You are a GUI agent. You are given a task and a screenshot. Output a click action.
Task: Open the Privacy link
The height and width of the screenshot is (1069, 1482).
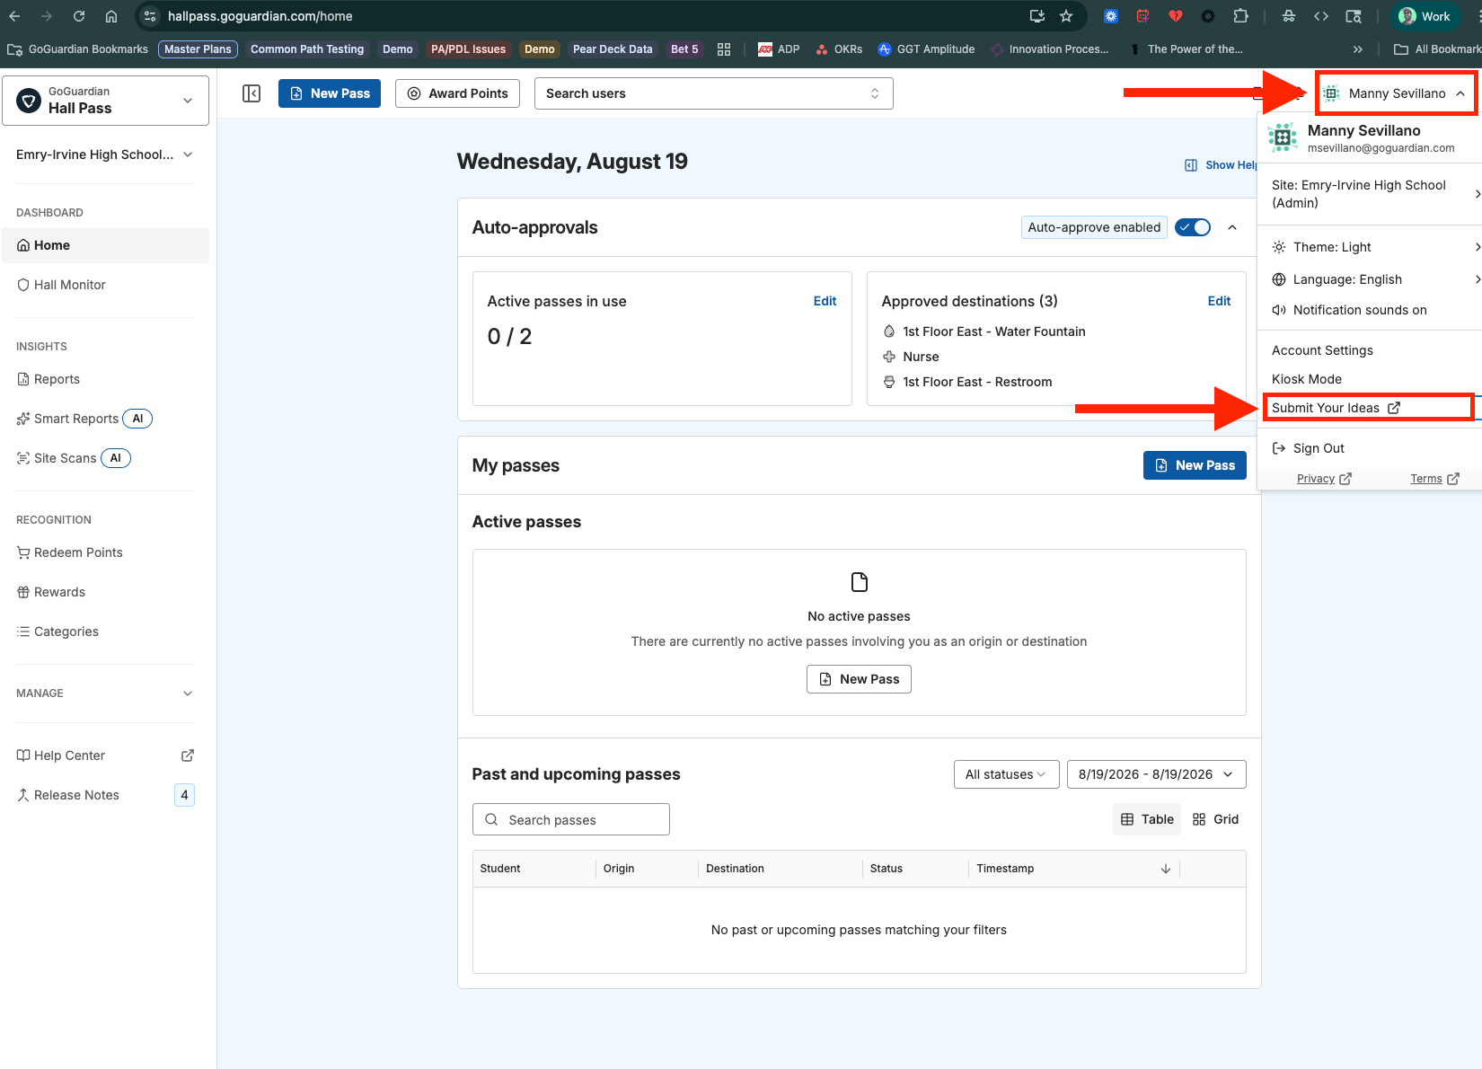pyautogui.click(x=1324, y=479)
